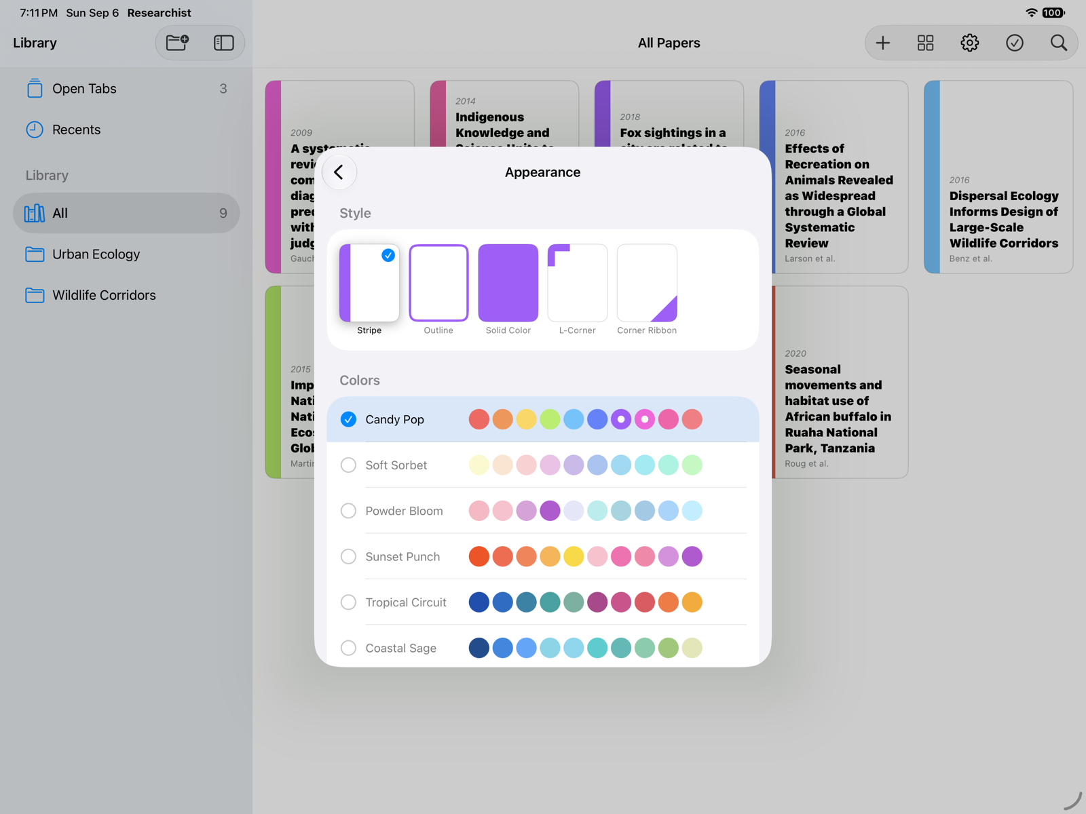Select the Soft Sorbet palette
Viewport: 1086px width, 814px height.
tap(543, 465)
